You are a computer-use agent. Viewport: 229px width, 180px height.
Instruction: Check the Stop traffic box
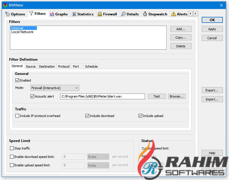click(12, 148)
